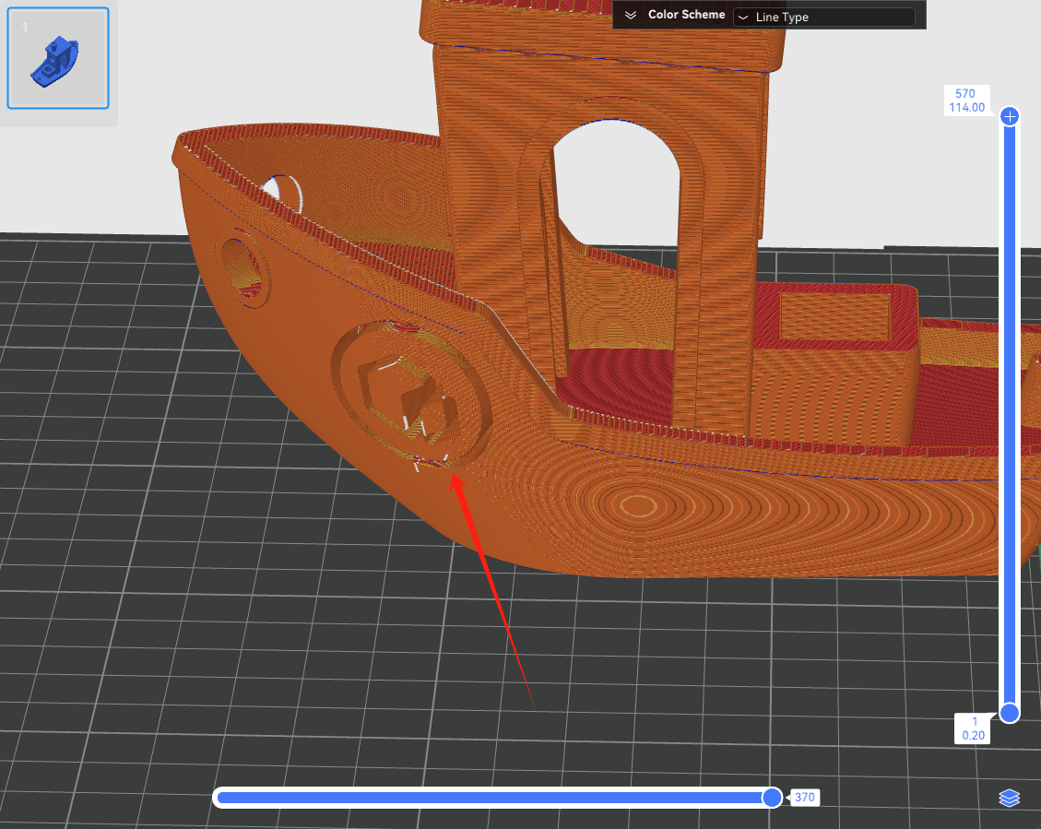Select the plate 1 Benchy thumbnail

click(x=58, y=58)
